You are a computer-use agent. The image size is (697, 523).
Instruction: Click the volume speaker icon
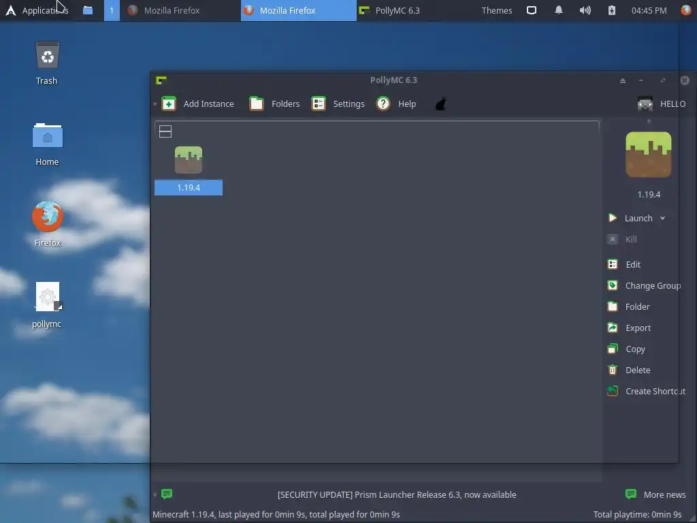point(585,10)
